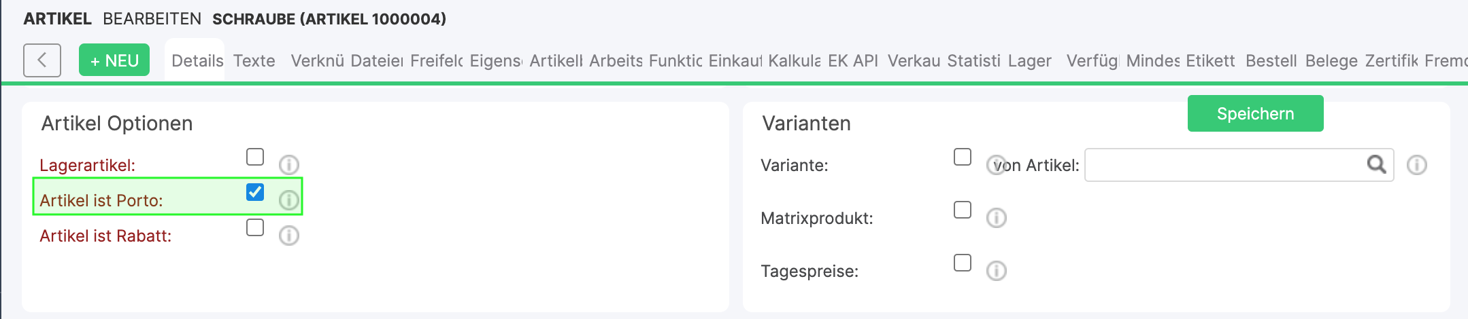The height and width of the screenshot is (319, 1468).
Task: Tick the Artikel ist Rabatt checkbox
Action: [x=255, y=227]
